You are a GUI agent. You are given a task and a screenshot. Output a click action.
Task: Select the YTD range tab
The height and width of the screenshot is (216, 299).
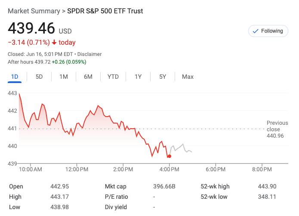pos(113,77)
